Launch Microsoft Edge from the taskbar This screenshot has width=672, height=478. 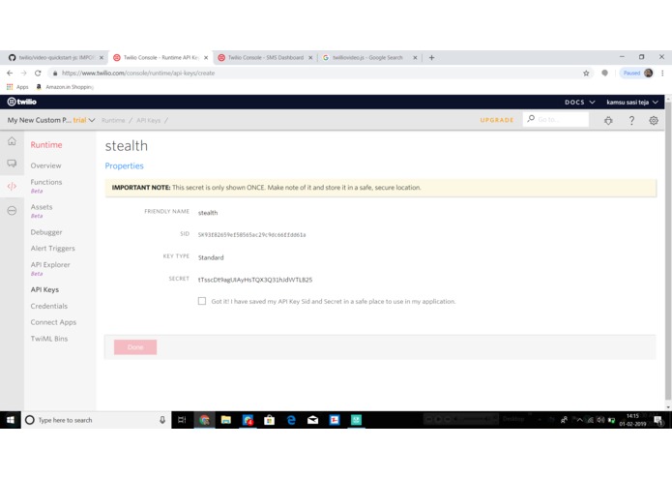tap(291, 420)
